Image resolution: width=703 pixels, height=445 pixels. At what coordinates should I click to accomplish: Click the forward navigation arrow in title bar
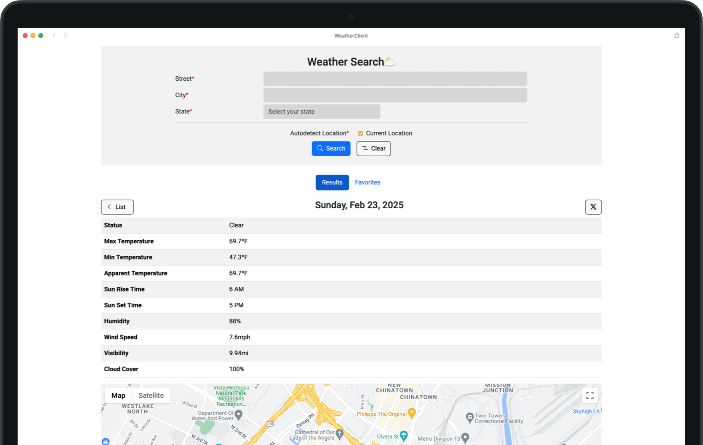65,35
